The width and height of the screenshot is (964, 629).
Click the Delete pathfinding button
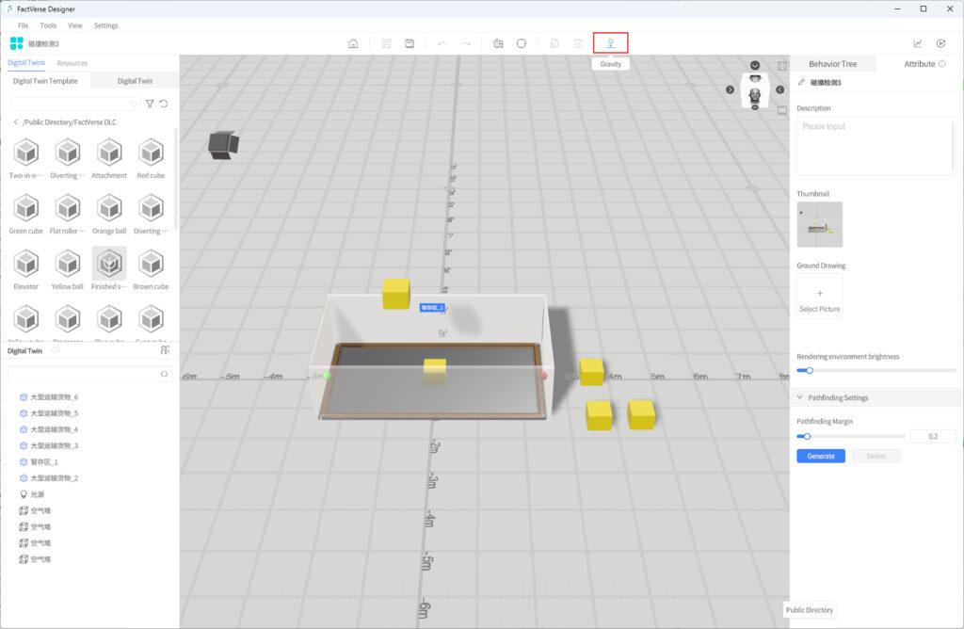[x=876, y=457]
